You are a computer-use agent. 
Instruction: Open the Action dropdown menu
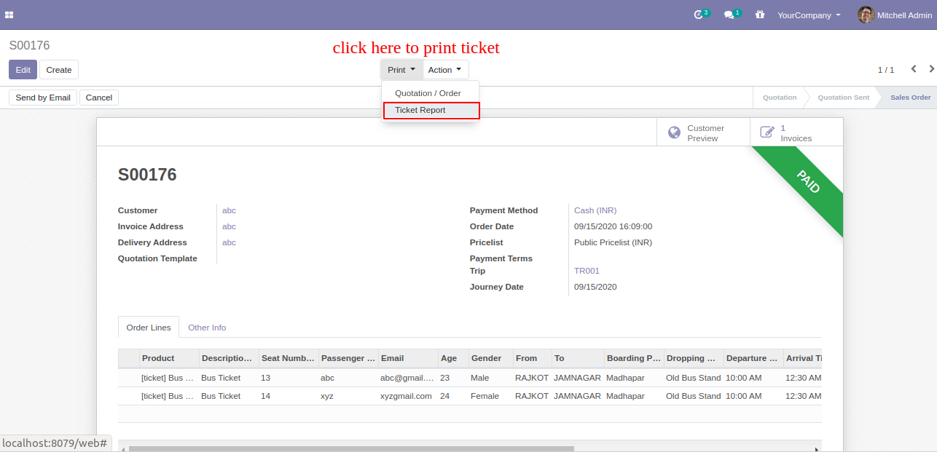444,70
